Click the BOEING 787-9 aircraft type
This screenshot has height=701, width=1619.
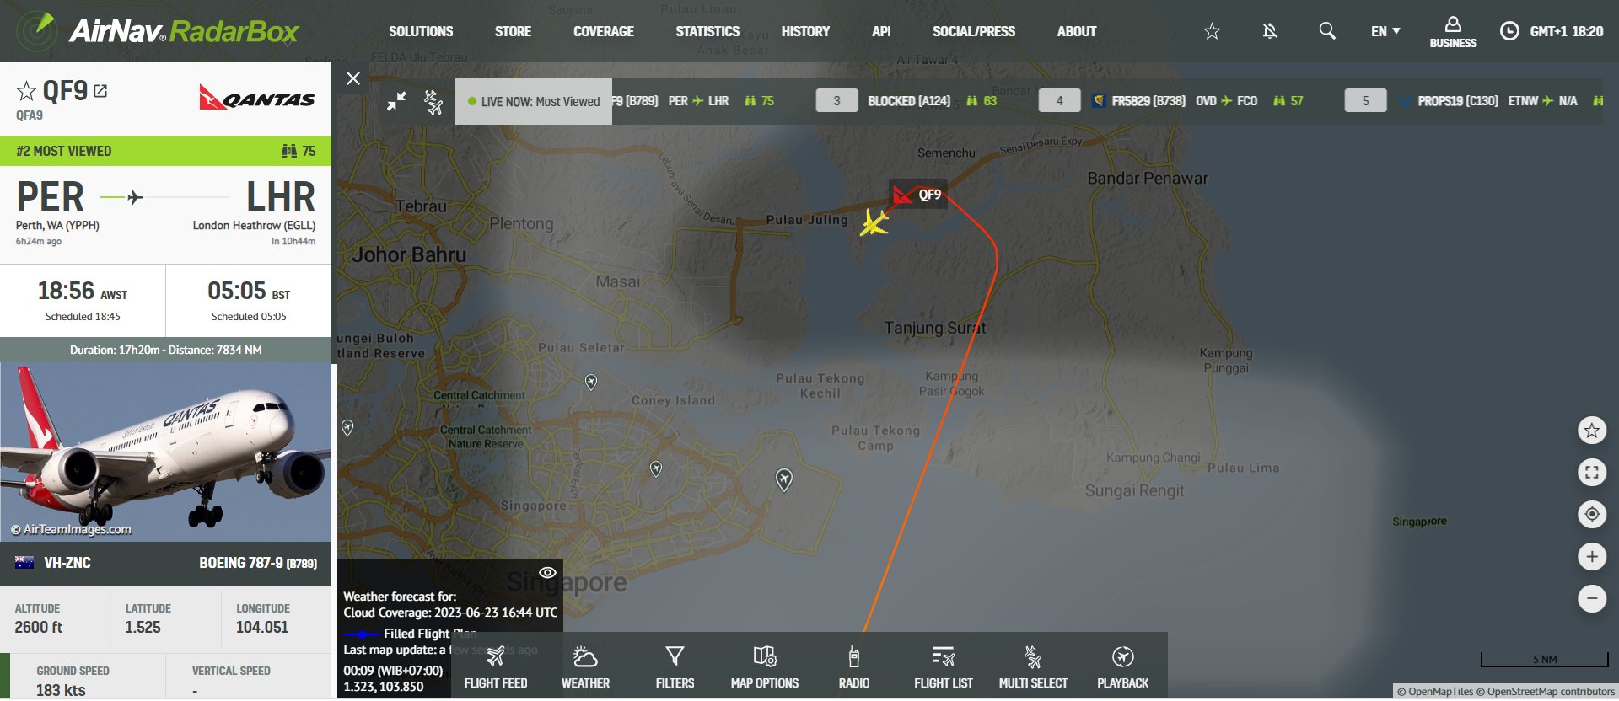[x=258, y=563]
